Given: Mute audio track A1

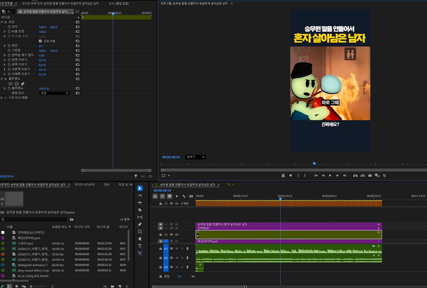Looking at the screenshot, I should (x=177, y=248).
